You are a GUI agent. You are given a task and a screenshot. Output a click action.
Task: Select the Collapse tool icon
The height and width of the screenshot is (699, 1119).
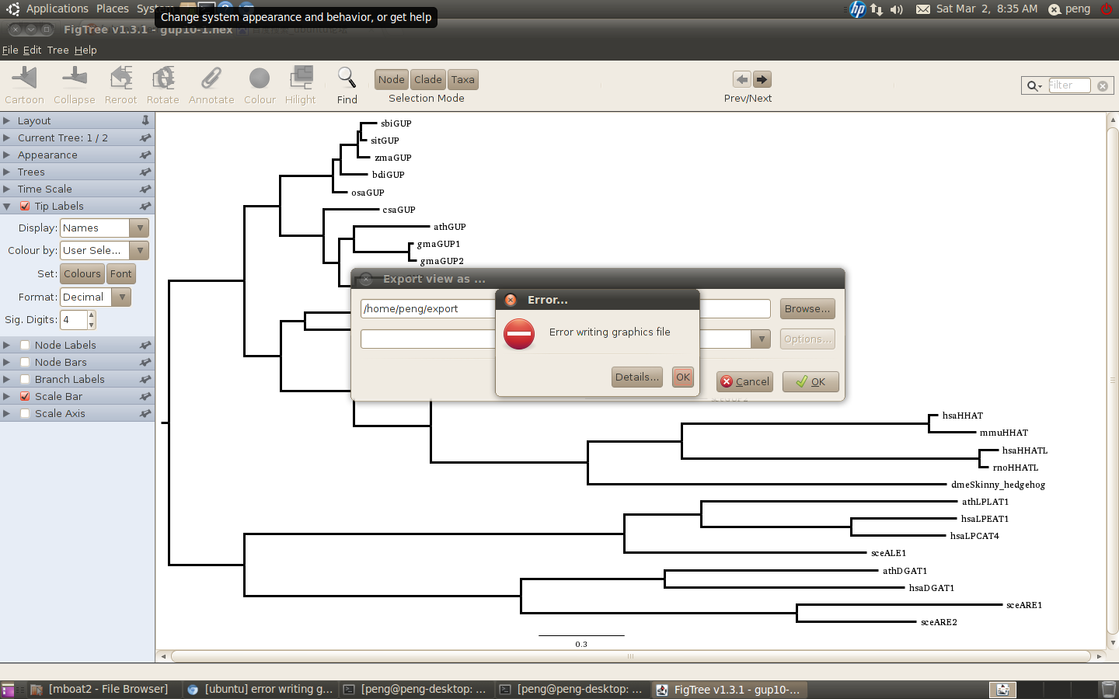(74, 78)
